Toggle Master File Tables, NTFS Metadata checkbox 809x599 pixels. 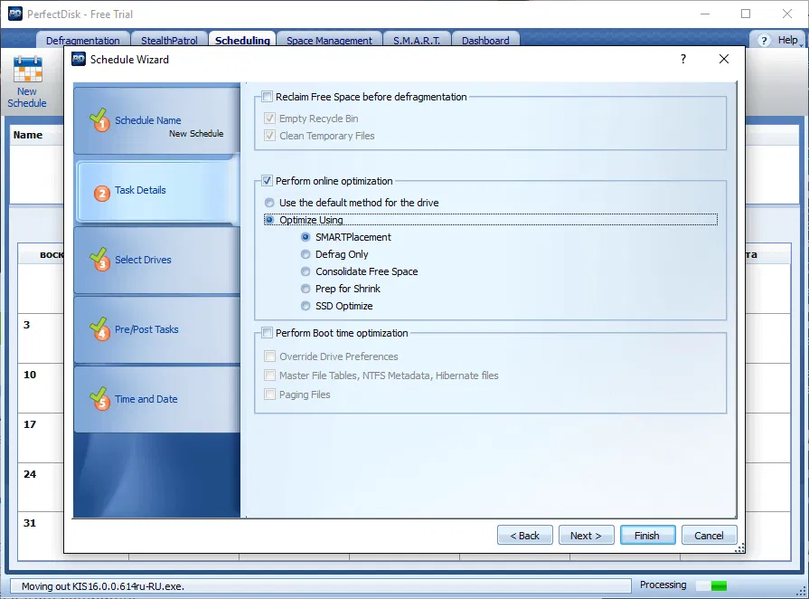[x=269, y=376]
